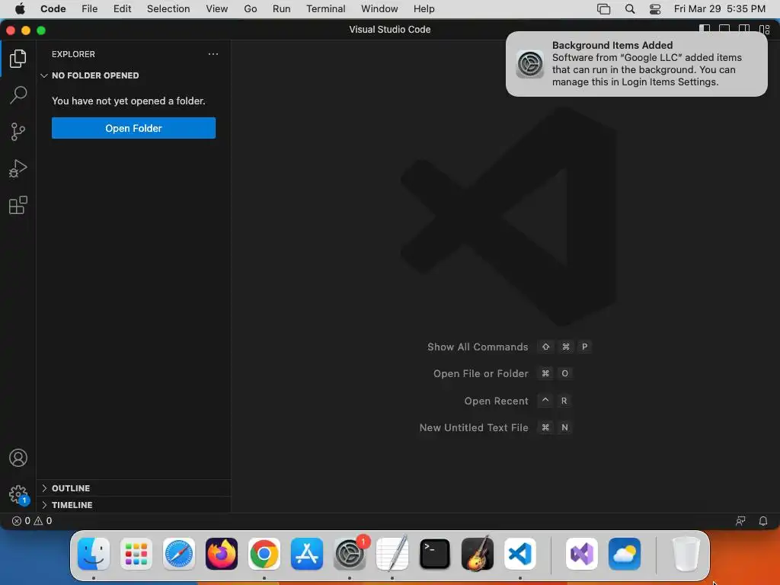Open Explorer views and more actions ellipsis
This screenshot has height=585, width=780.
click(x=213, y=54)
